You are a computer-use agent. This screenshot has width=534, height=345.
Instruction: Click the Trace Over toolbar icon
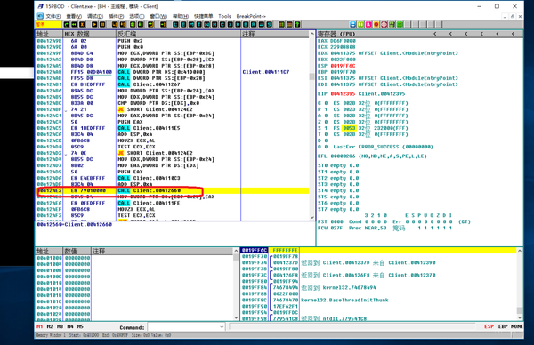pyautogui.click(x=141, y=25)
